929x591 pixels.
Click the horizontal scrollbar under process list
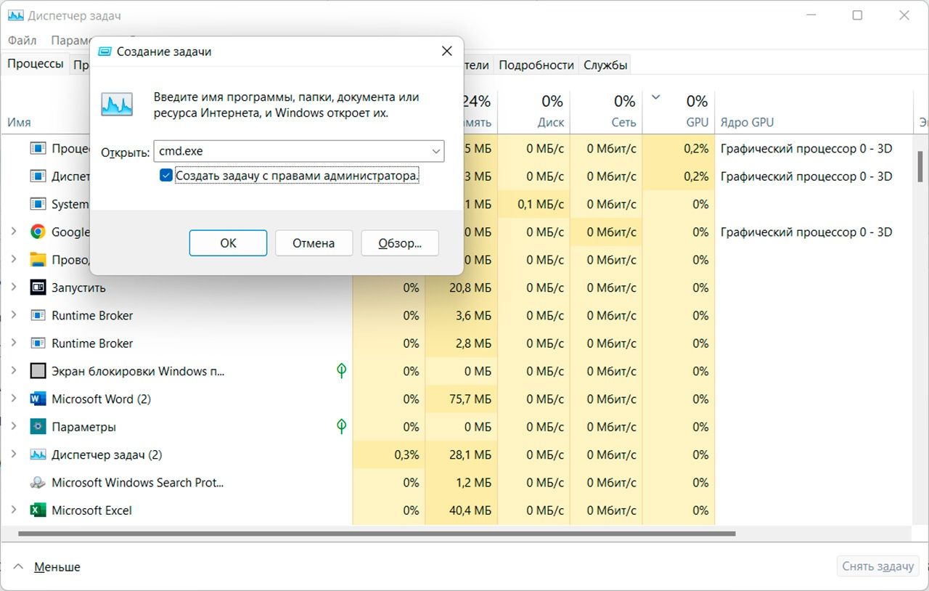pos(376,534)
